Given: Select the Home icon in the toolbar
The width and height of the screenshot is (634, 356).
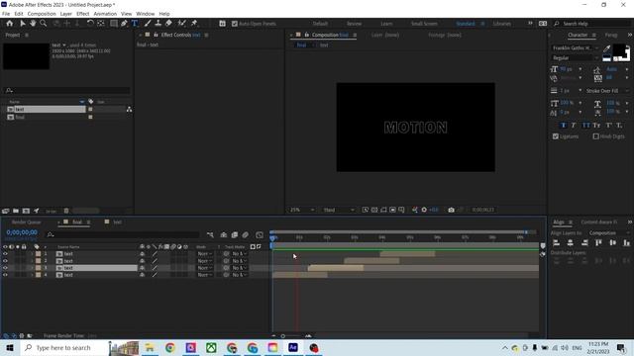Looking at the screenshot, I should tap(10, 24).
